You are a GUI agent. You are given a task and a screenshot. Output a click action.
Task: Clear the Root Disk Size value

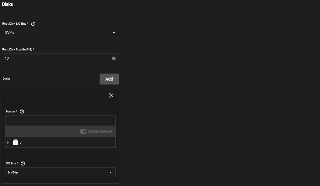click(x=114, y=58)
